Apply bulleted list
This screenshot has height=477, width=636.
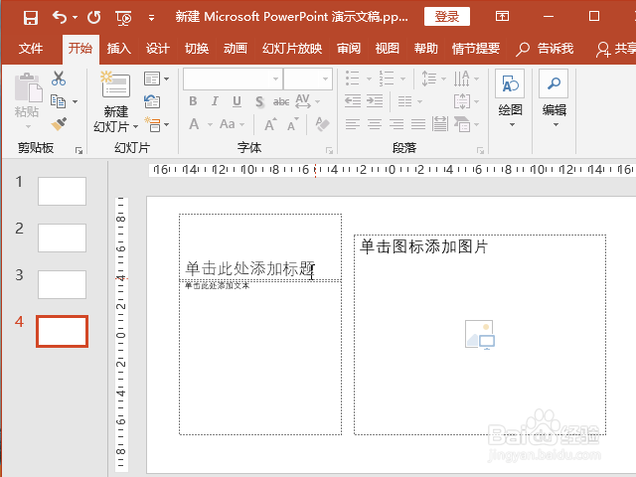[352, 79]
